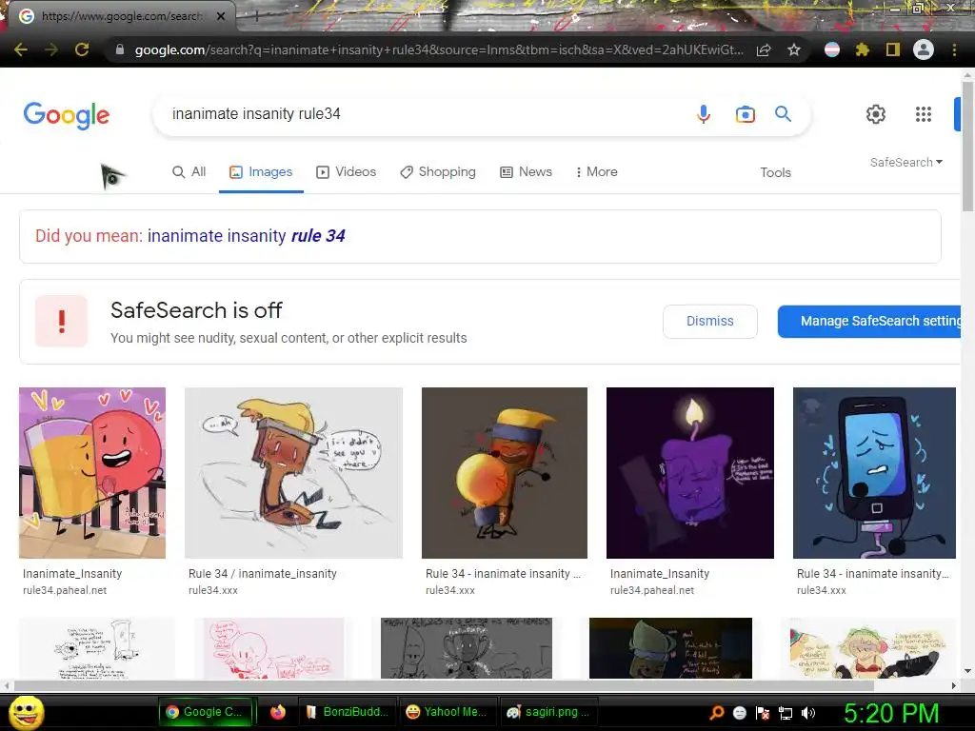The image size is (975, 731).
Task: Open the network tray icon
Action: click(786, 713)
